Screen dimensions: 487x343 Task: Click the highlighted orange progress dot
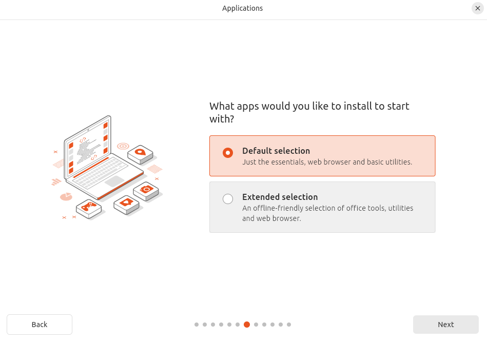[247, 325]
